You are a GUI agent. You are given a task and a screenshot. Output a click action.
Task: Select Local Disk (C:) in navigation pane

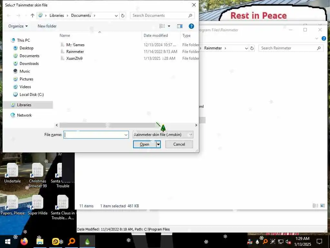pyautogui.click(x=32, y=95)
